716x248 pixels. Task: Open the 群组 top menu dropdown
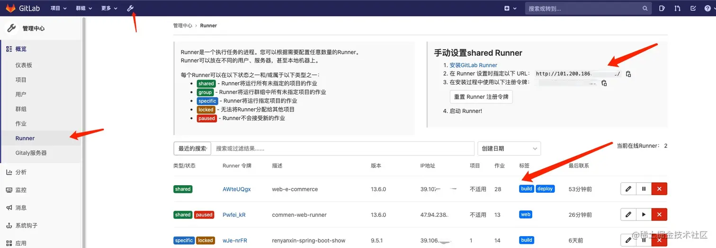[x=84, y=9]
